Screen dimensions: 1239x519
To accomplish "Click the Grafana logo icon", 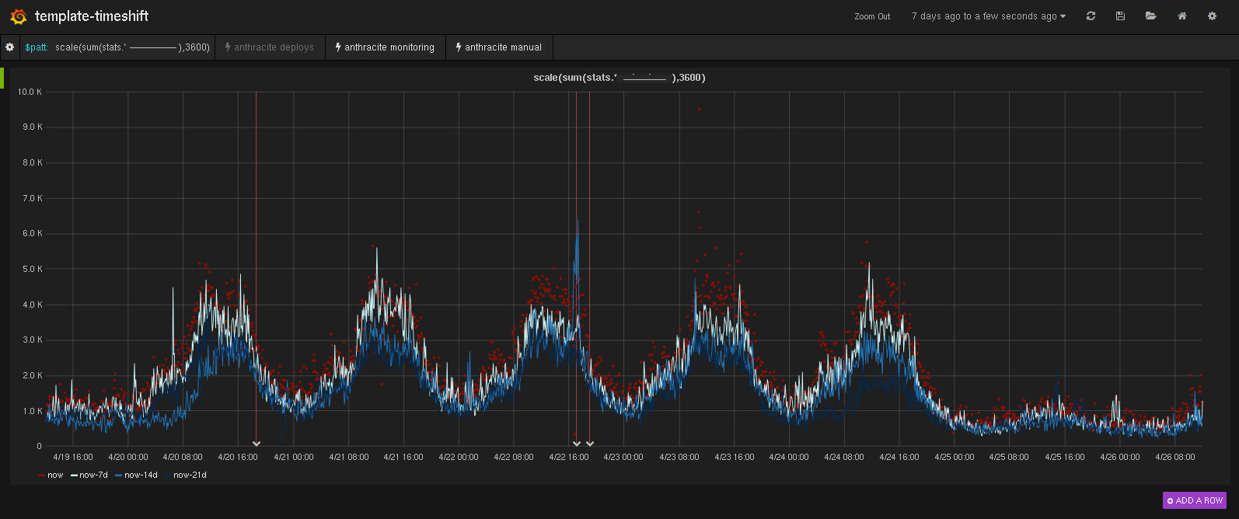I will pos(18,16).
